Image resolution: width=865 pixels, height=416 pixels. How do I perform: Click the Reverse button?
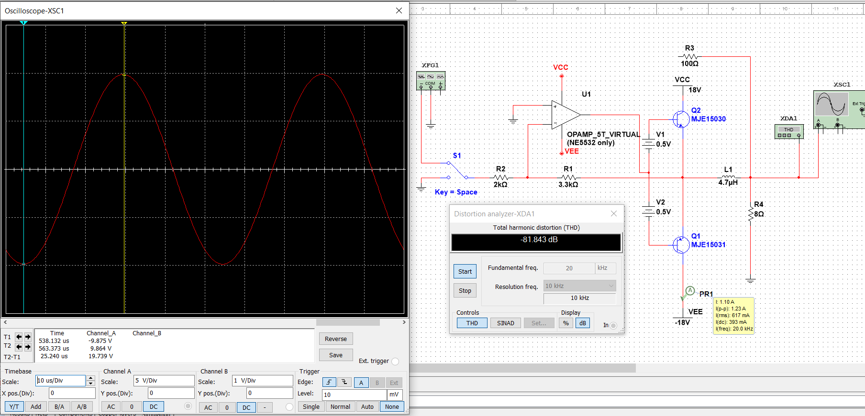[x=336, y=339]
